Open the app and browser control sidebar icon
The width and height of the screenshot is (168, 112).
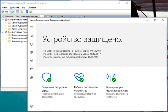coord(32,69)
